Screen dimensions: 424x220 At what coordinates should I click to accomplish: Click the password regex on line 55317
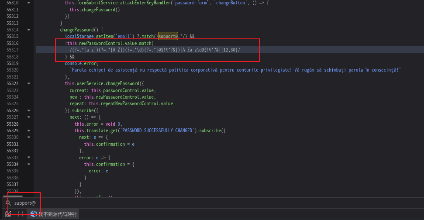(155, 50)
